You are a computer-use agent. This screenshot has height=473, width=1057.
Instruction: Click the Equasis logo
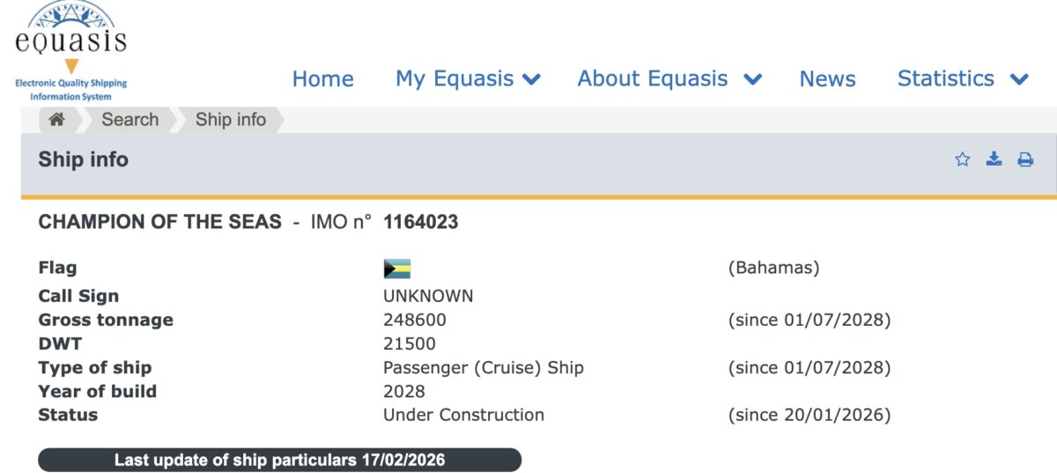70,50
